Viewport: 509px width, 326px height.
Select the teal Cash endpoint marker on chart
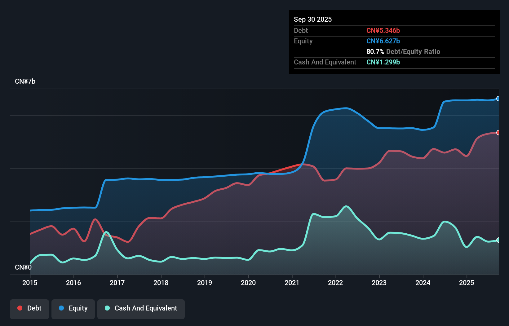tap(498, 240)
